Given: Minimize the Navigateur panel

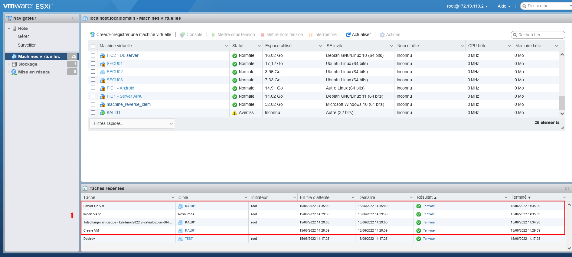Looking at the screenshot, I should (x=74, y=18).
